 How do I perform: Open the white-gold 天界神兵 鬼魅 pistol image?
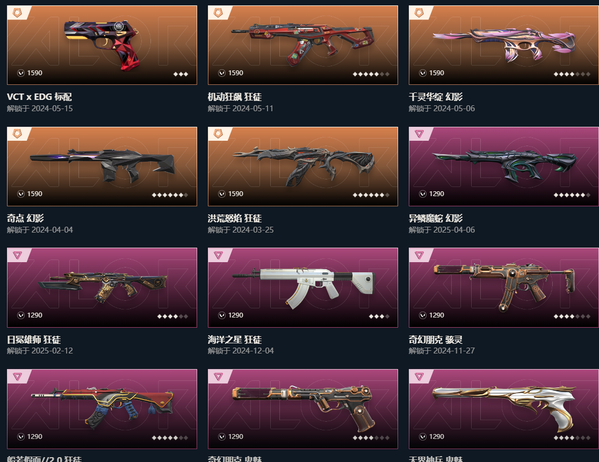click(x=504, y=408)
